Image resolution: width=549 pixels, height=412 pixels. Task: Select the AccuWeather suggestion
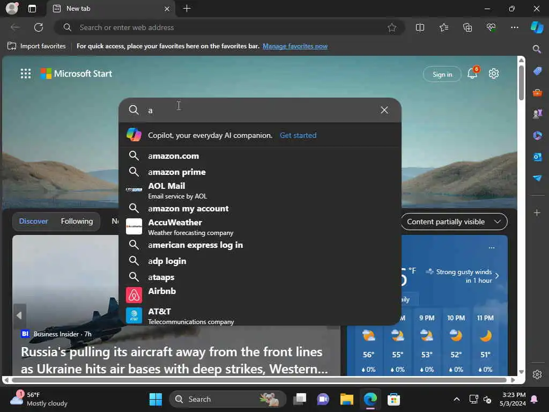(x=260, y=227)
